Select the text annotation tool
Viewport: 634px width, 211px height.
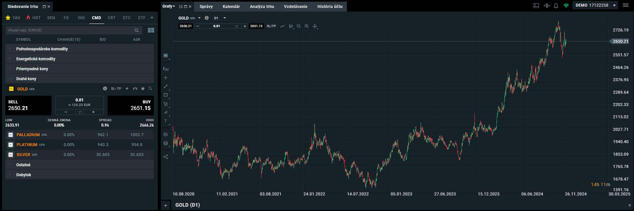(166, 121)
